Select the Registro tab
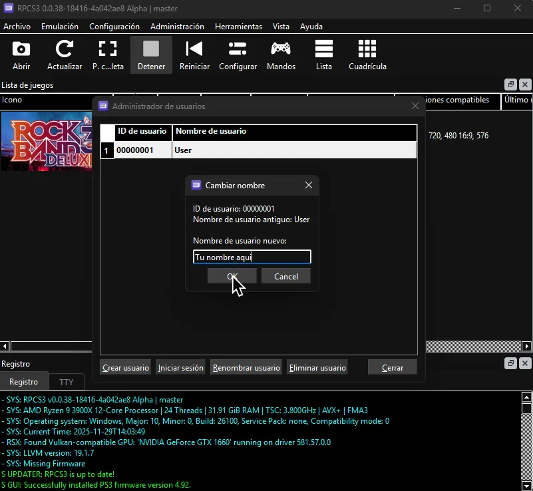This screenshot has height=491, width=533. tap(25, 382)
